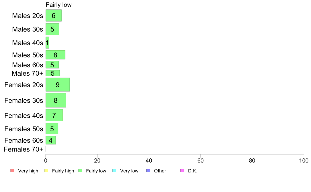Click the 40 tick on the x-axis
The height and width of the screenshot is (192, 311).
[149, 160]
